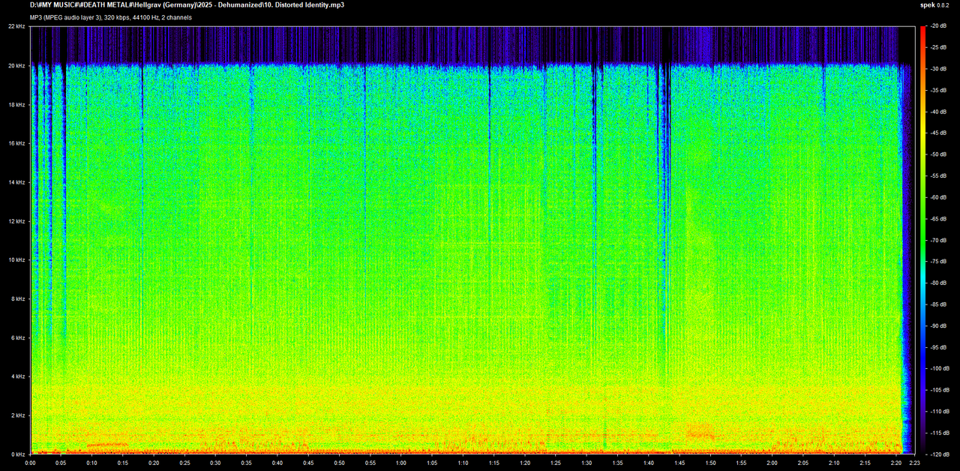960x471 pixels.
Task: Click the -80 dB scale label
Action: click(940, 283)
